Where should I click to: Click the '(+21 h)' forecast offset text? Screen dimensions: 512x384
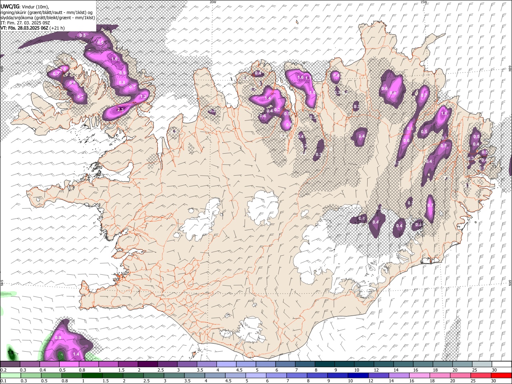[57, 28]
